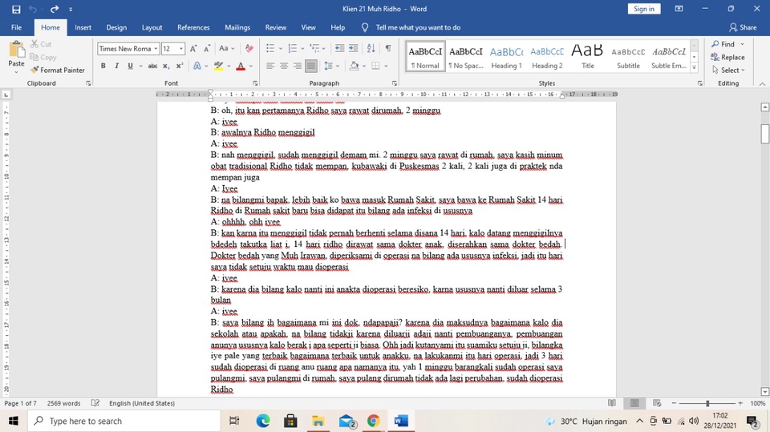Click the spelling proofing icon in the status bar
This screenshot has width=770, height=432.
point(95,403)
